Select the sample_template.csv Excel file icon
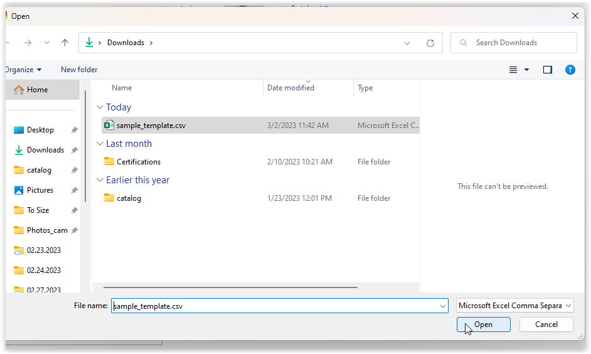591x354 pixels. point(109,125)
